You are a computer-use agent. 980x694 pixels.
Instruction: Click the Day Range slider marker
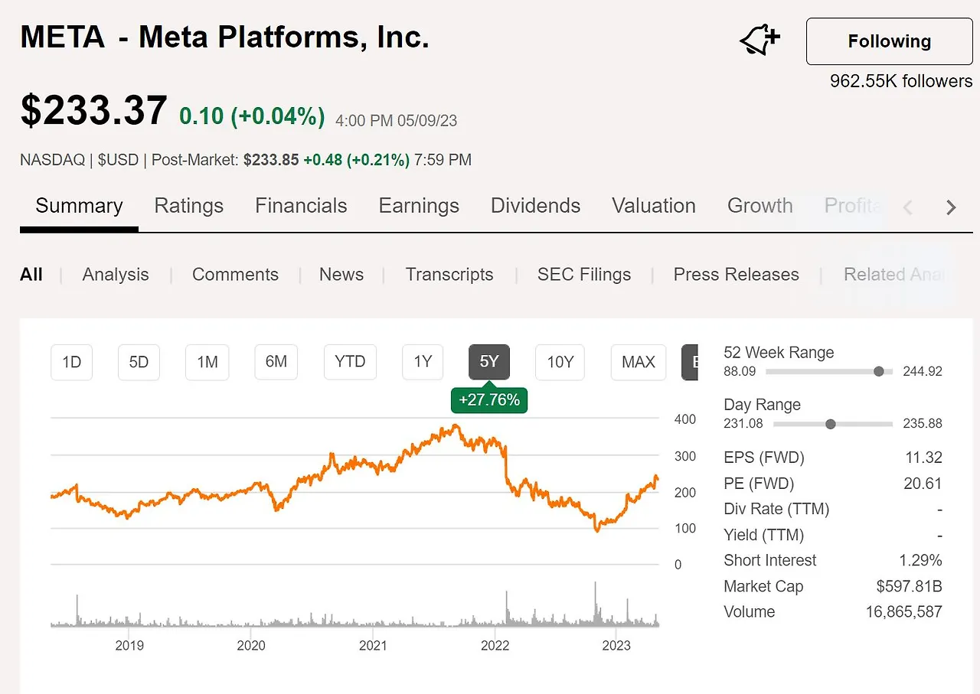830,424
